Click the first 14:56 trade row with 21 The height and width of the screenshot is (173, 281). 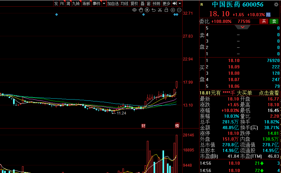pos(240,163)
